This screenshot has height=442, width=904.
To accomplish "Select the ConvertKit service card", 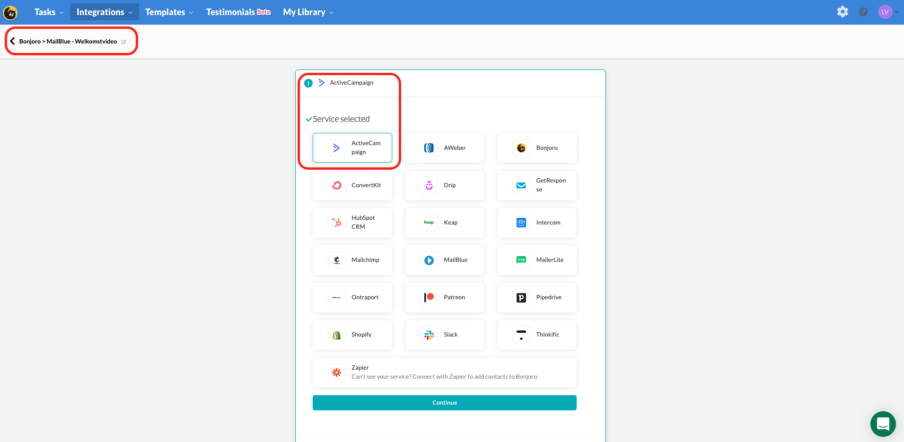I will click(352, 185).
